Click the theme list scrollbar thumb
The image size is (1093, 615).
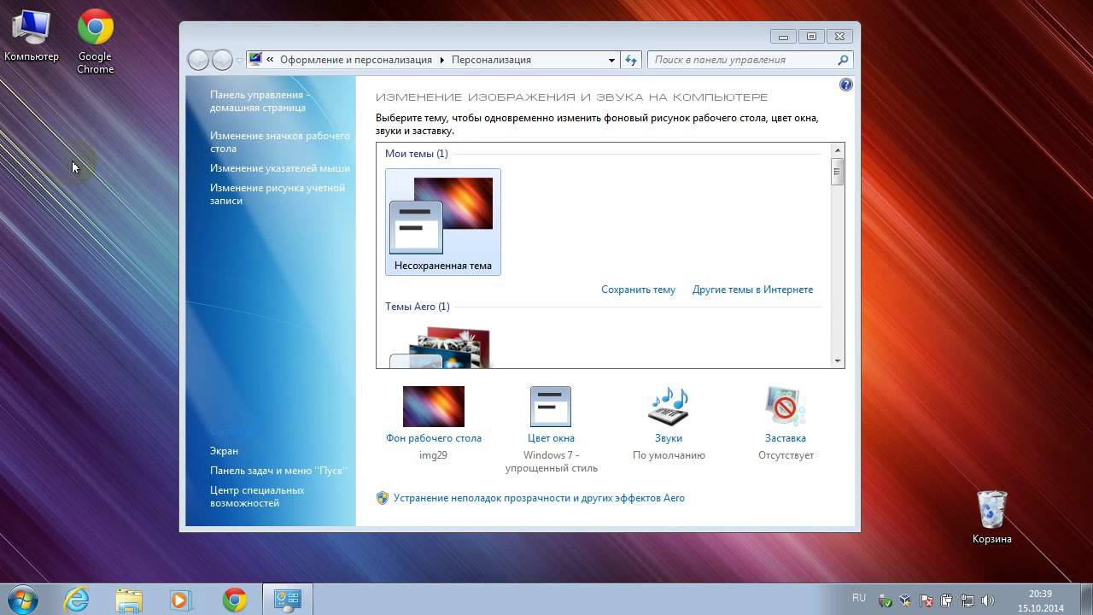tap(837, 171)
